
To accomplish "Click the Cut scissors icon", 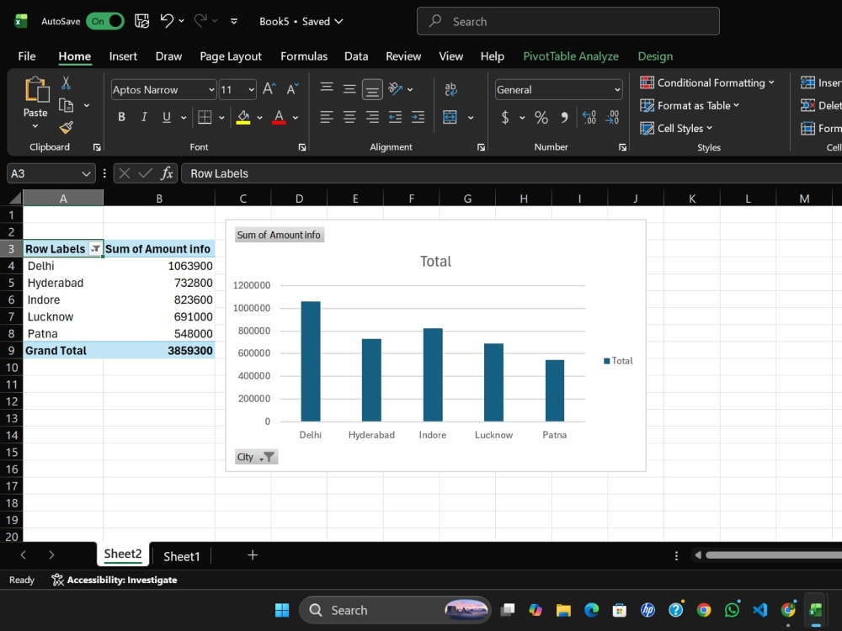I will pyautogui.click(x=66, y=82).
